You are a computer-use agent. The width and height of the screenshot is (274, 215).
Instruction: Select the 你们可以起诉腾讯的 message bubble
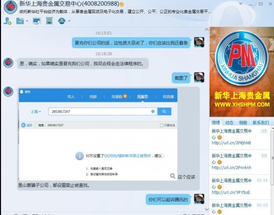(168, 199)
